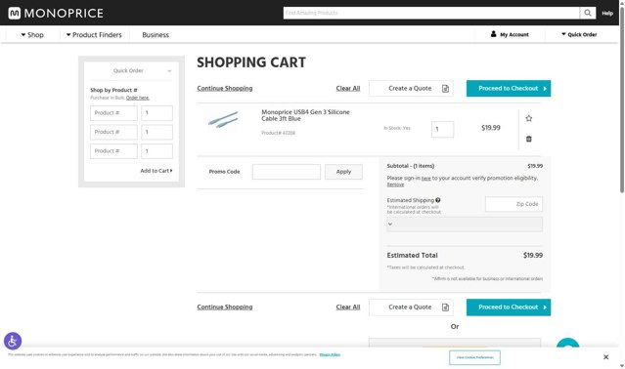625x369 pixels.
Task: Click the Estimated Shipping help icon
Action: tap(438, 200)
